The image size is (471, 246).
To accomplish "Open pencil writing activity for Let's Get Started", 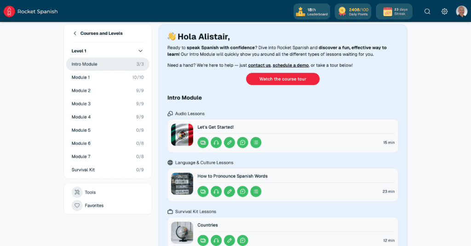I will pos(229,143).
